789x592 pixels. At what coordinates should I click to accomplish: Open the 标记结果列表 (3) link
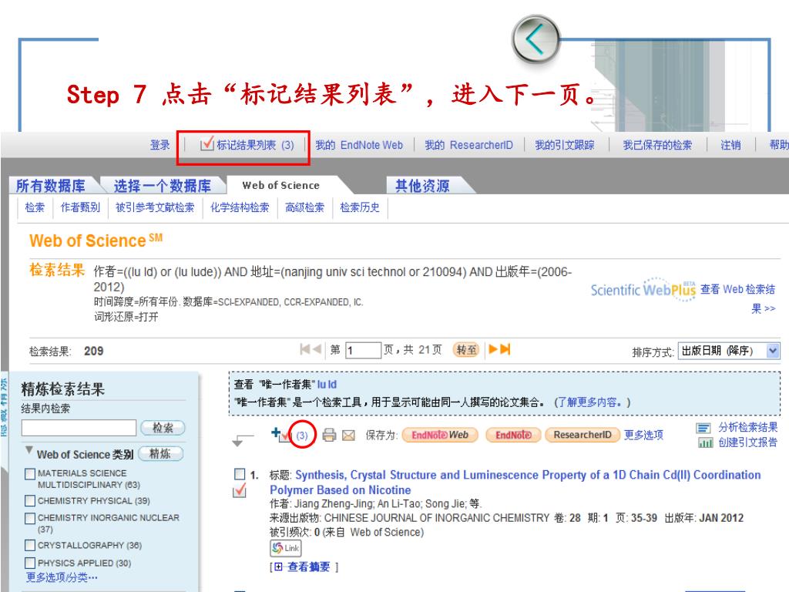point(255,146)
